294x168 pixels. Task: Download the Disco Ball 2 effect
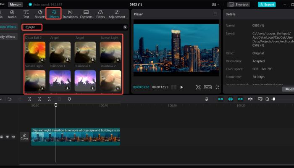pos(42,60)
